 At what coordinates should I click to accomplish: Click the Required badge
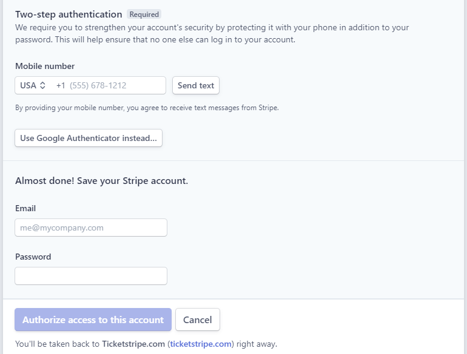click(144, 15)
